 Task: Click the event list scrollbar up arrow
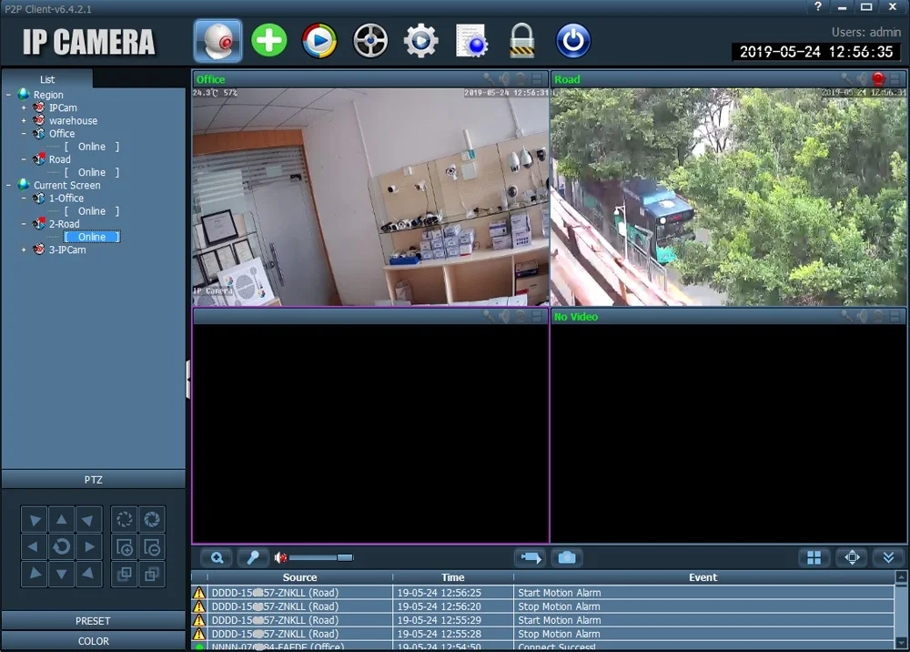coord(901,576)
